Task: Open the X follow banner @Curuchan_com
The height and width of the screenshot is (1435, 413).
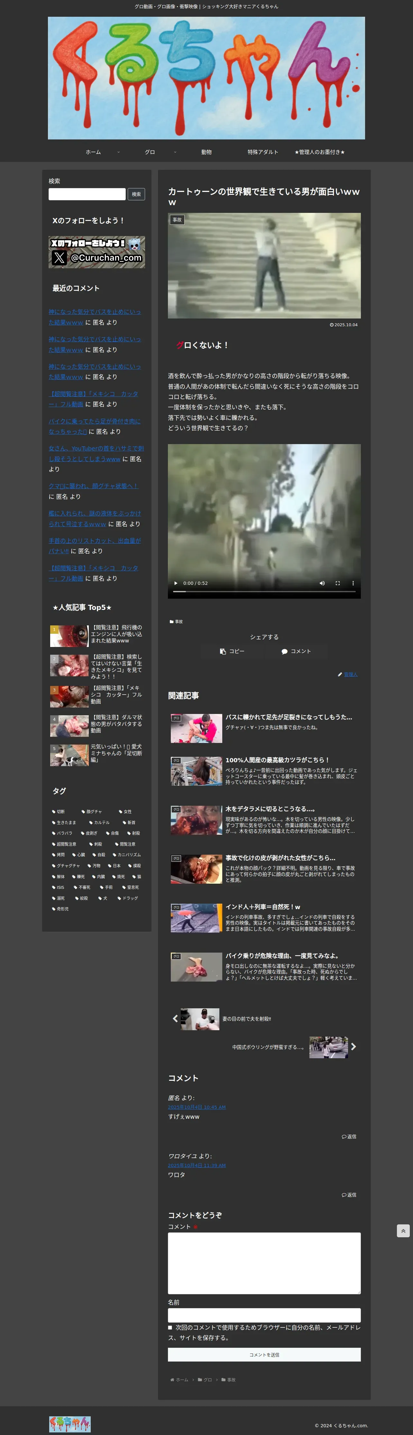Action: [97, 252]
